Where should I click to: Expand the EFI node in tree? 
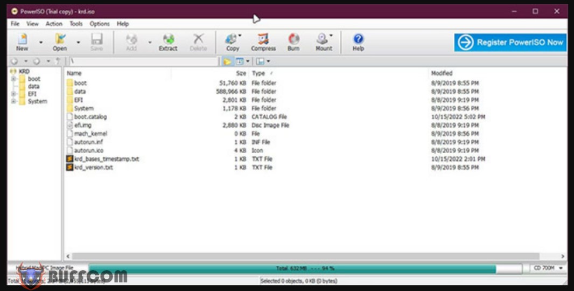click(13, 94)
